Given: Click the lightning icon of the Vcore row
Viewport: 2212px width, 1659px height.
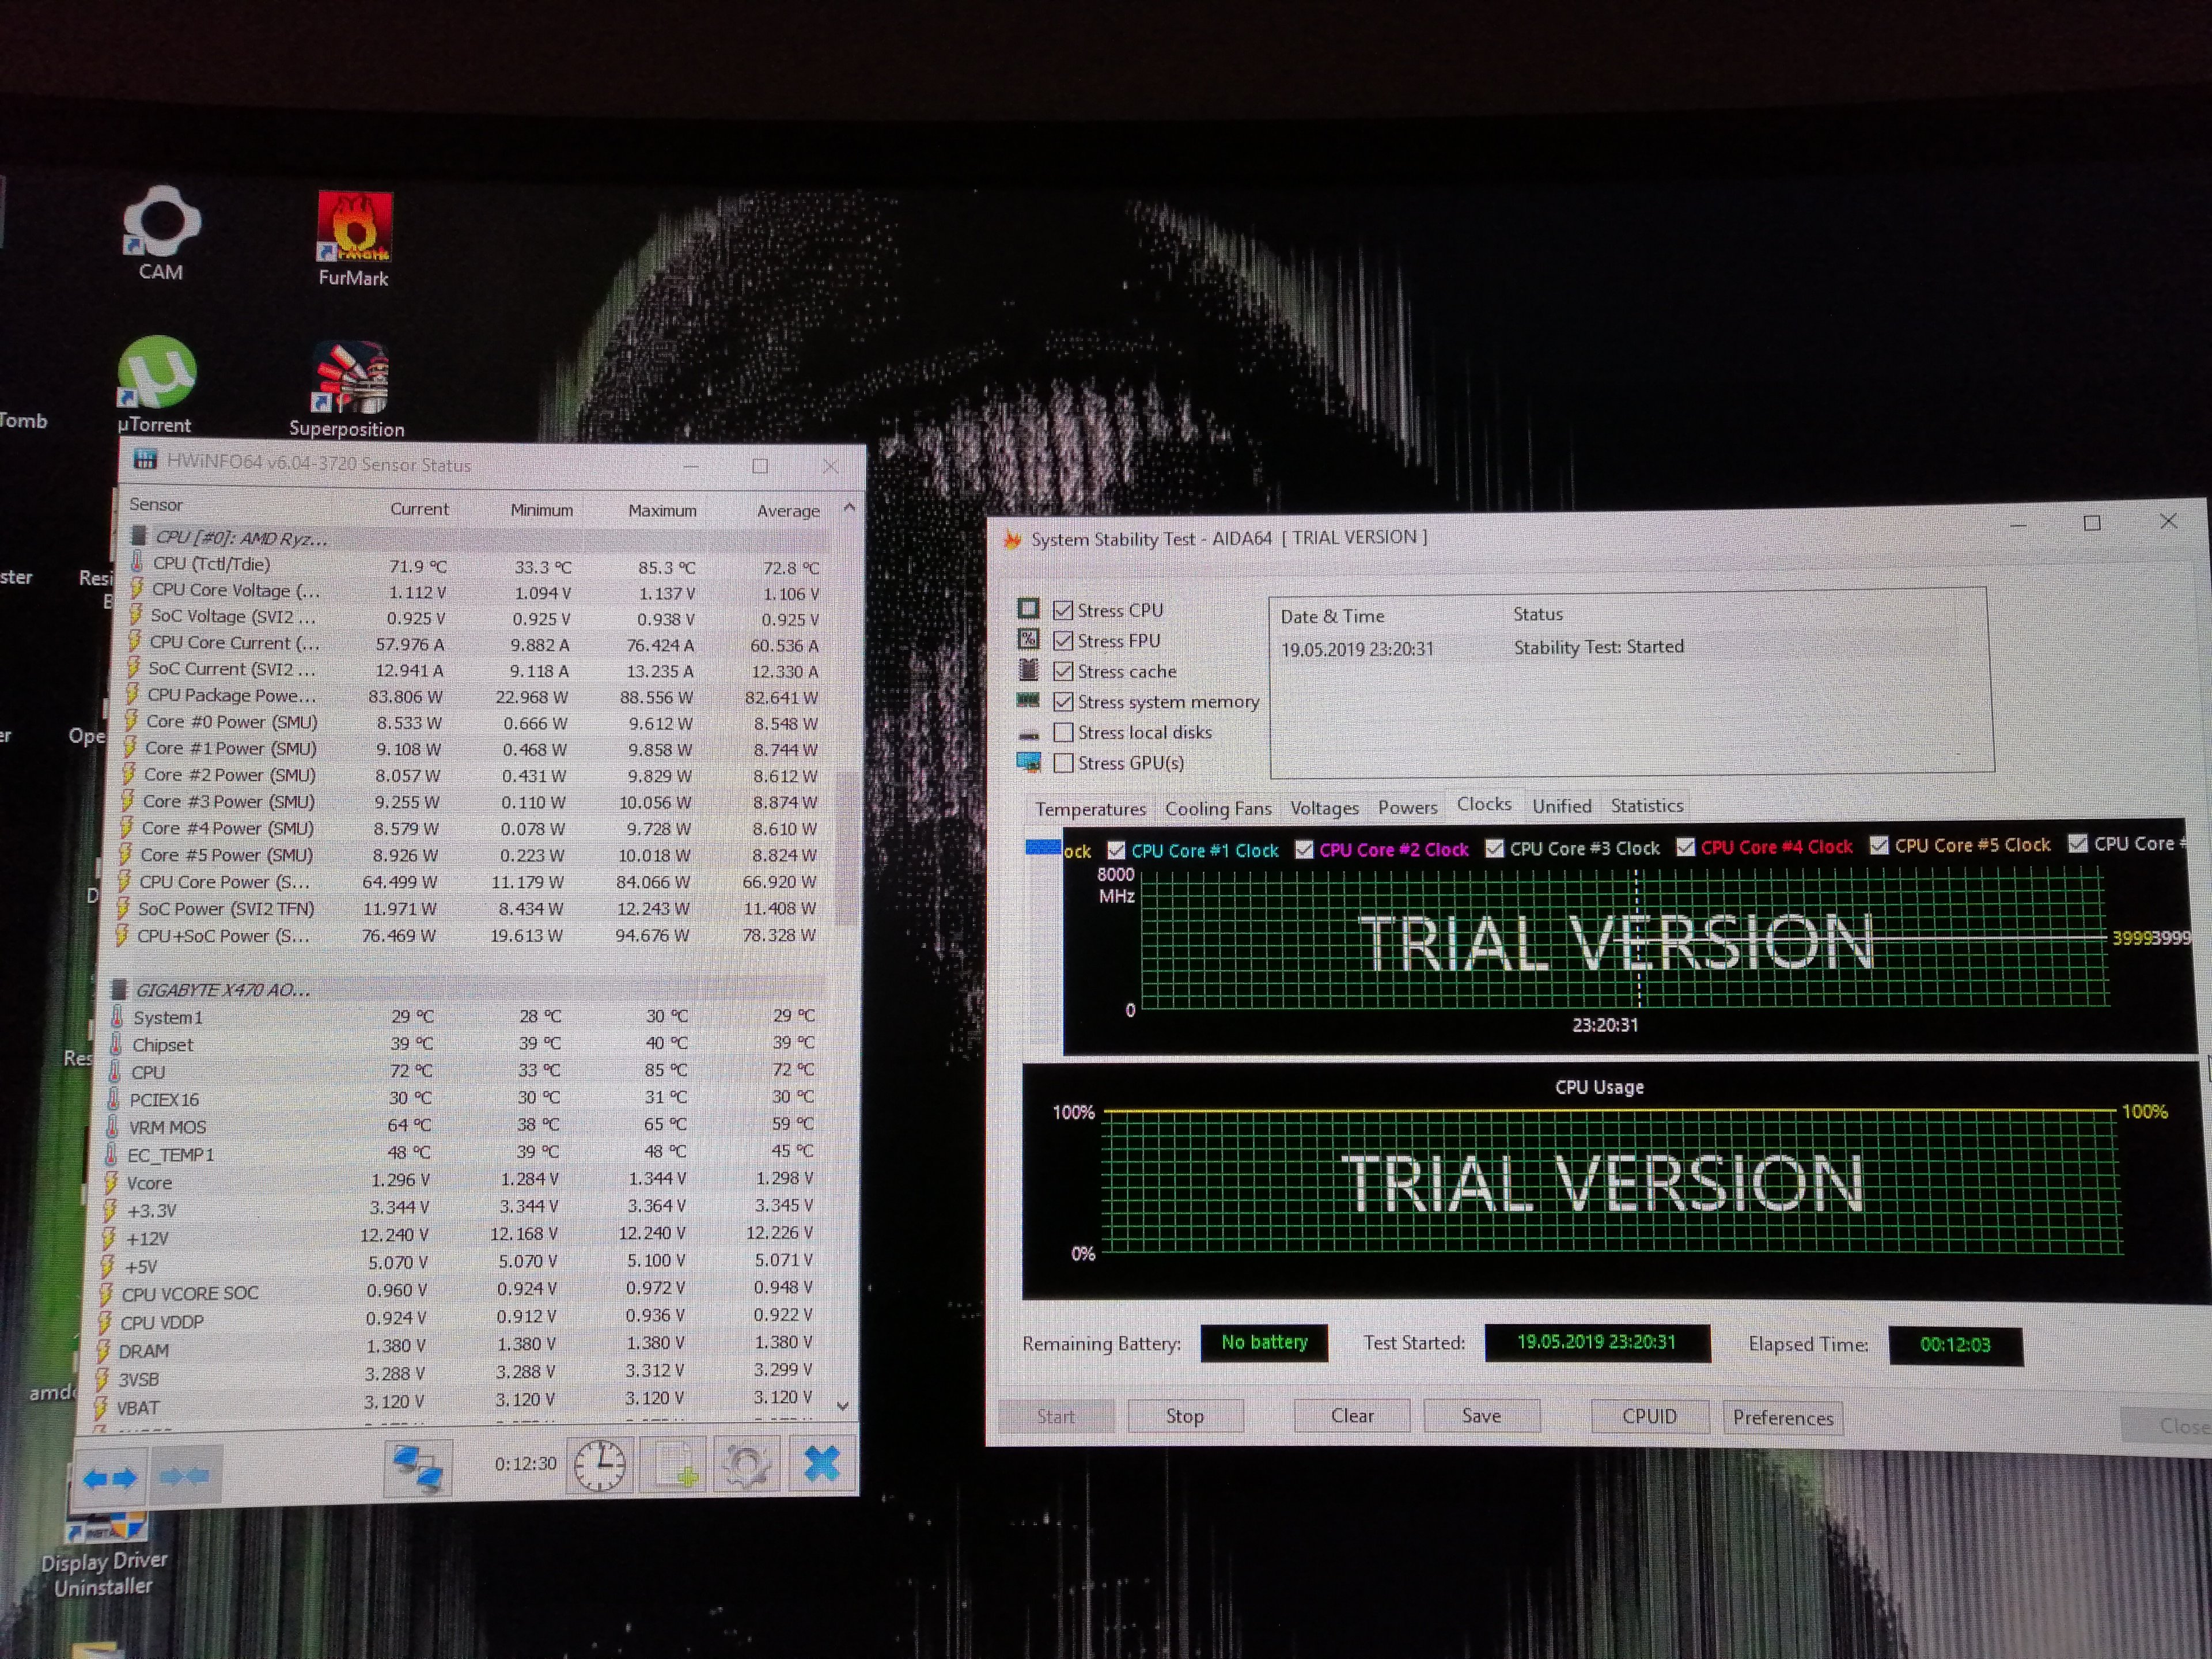Looking at the screenshot, I should click(x=111, y=1182).
